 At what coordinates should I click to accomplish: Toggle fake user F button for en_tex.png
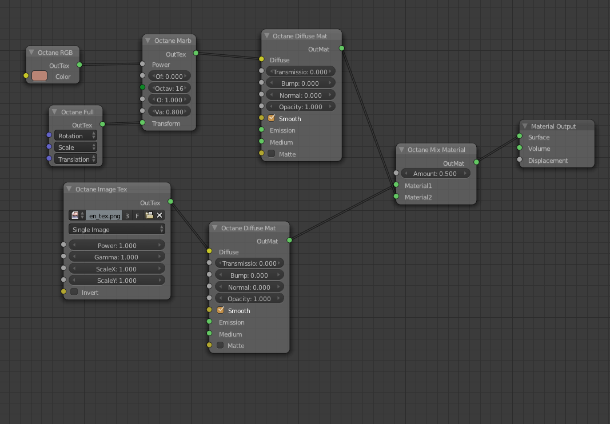(137, 215)
